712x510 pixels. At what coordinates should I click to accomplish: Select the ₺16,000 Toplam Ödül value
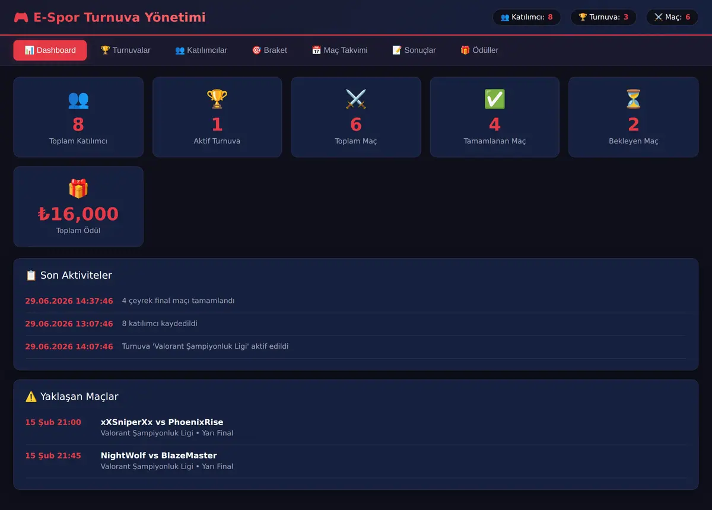78,214
